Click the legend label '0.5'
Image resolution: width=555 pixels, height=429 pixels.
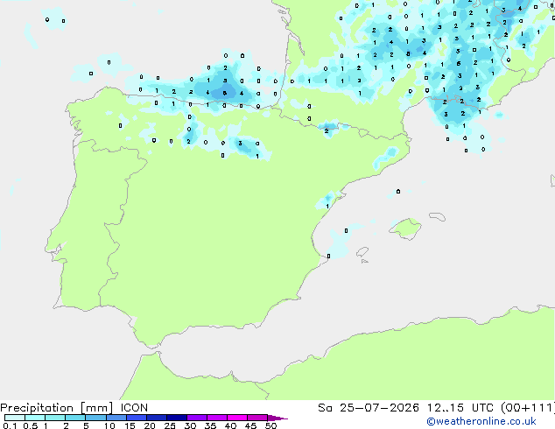point(30,425)
